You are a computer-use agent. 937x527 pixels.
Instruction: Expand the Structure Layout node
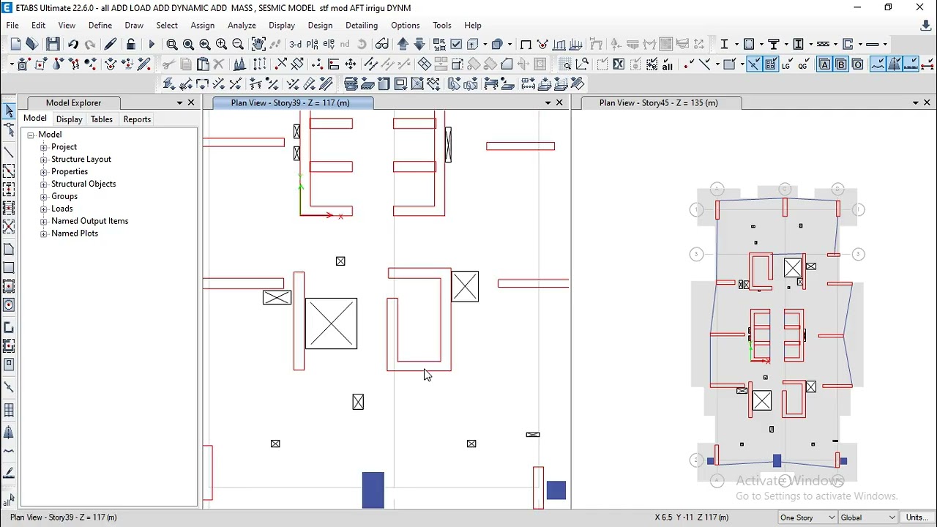point(43,160)
